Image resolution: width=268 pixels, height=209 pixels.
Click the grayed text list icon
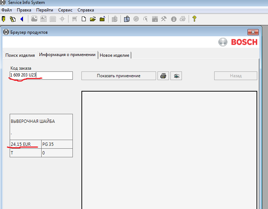(53, 19)
